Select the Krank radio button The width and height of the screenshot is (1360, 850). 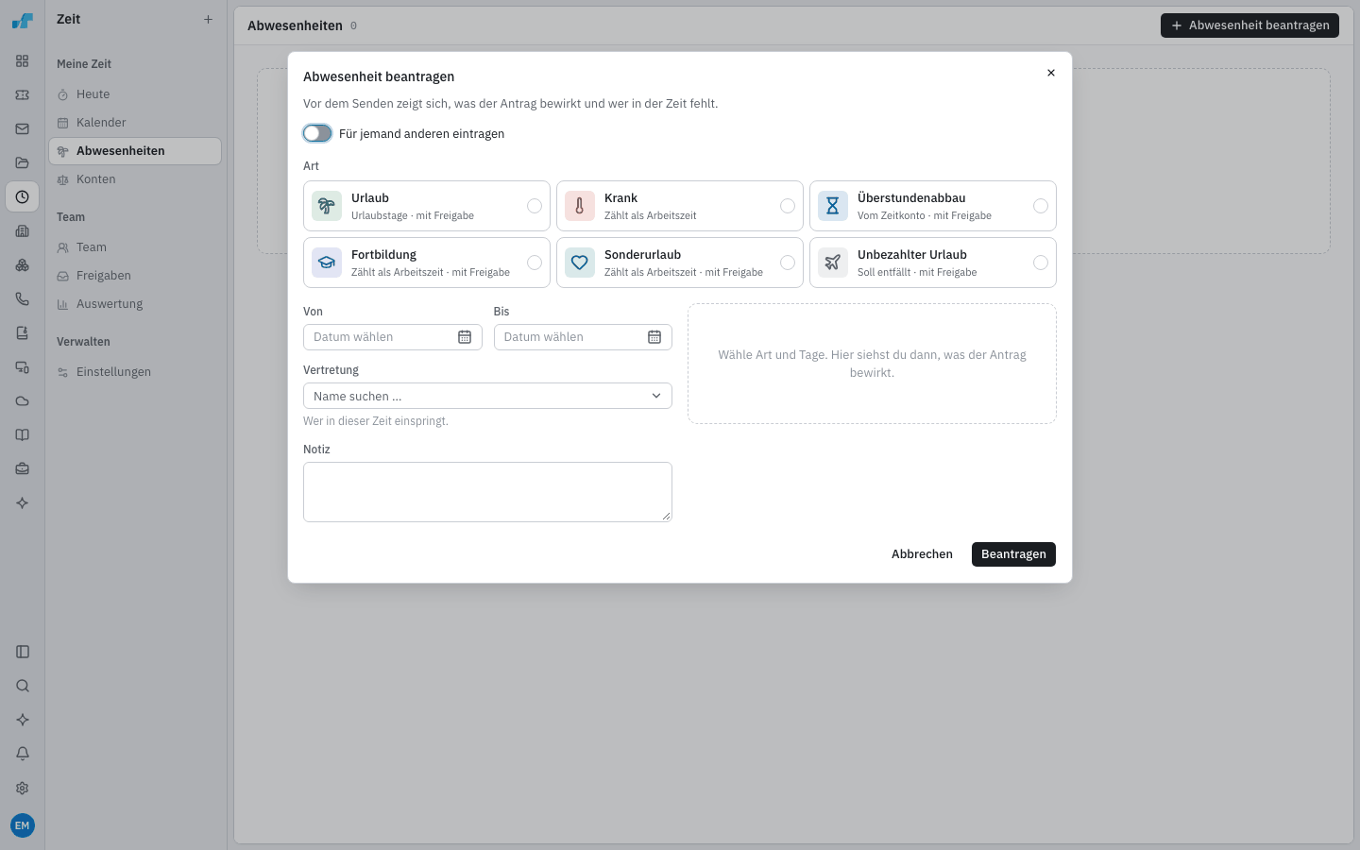pos(788,206)
